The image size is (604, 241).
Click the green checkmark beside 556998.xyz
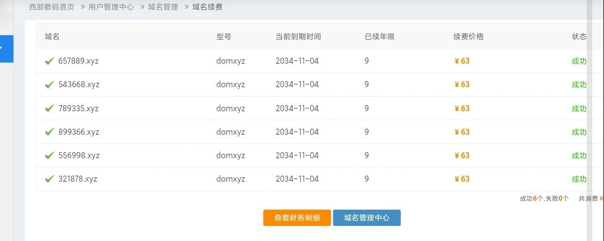[x=49, y=155]
